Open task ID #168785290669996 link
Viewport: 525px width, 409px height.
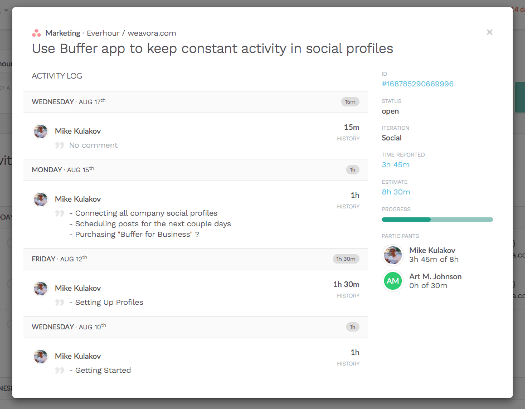click(417, 84)
